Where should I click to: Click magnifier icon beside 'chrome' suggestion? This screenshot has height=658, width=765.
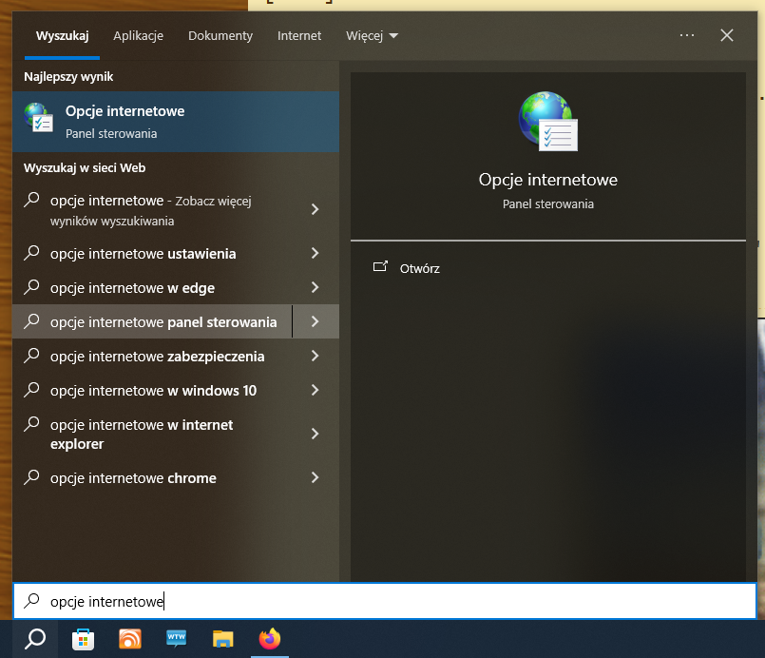31,476
